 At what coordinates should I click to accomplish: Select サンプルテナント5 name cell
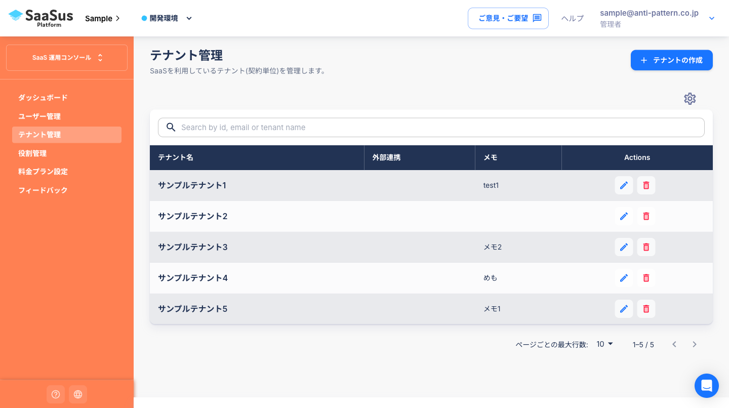tap(257, 309)
